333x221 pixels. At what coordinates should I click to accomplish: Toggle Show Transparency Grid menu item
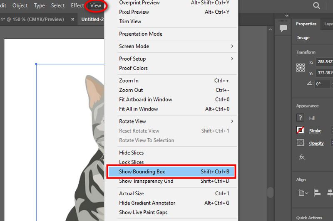pos(174,182)
